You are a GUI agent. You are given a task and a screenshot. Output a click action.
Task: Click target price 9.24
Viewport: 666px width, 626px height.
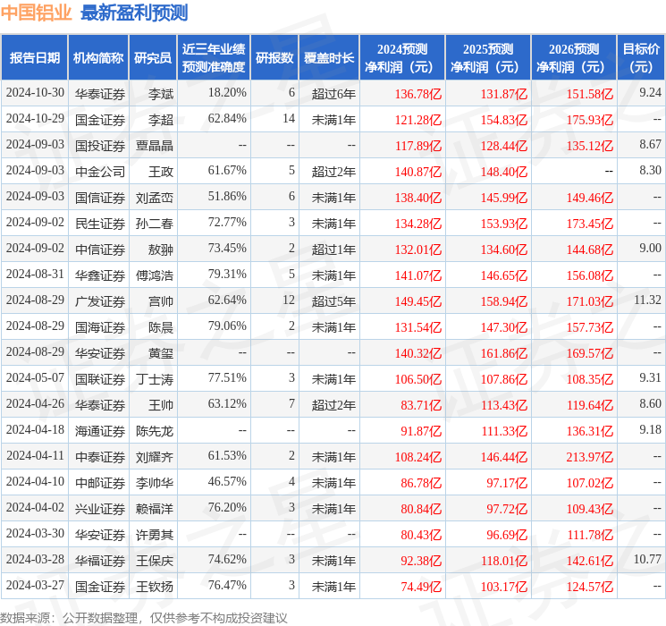pos(650,93)
